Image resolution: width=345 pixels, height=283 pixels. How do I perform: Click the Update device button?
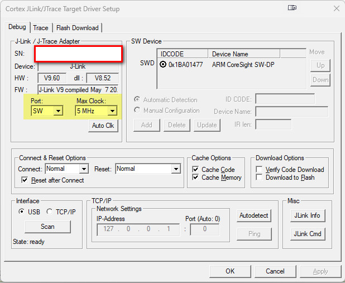point(207,125)
